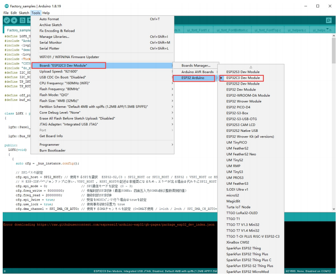Click the "Error downloading" console message
Image resolution: width=336 pixels, height=276 pixels.
(x=109, y=225)
